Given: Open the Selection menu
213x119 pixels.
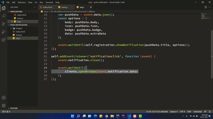Looking at the screenshot, I should pyautogui.click(x=22, y=2).
